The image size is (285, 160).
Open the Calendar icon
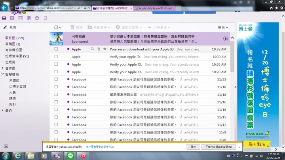[20, 18]
